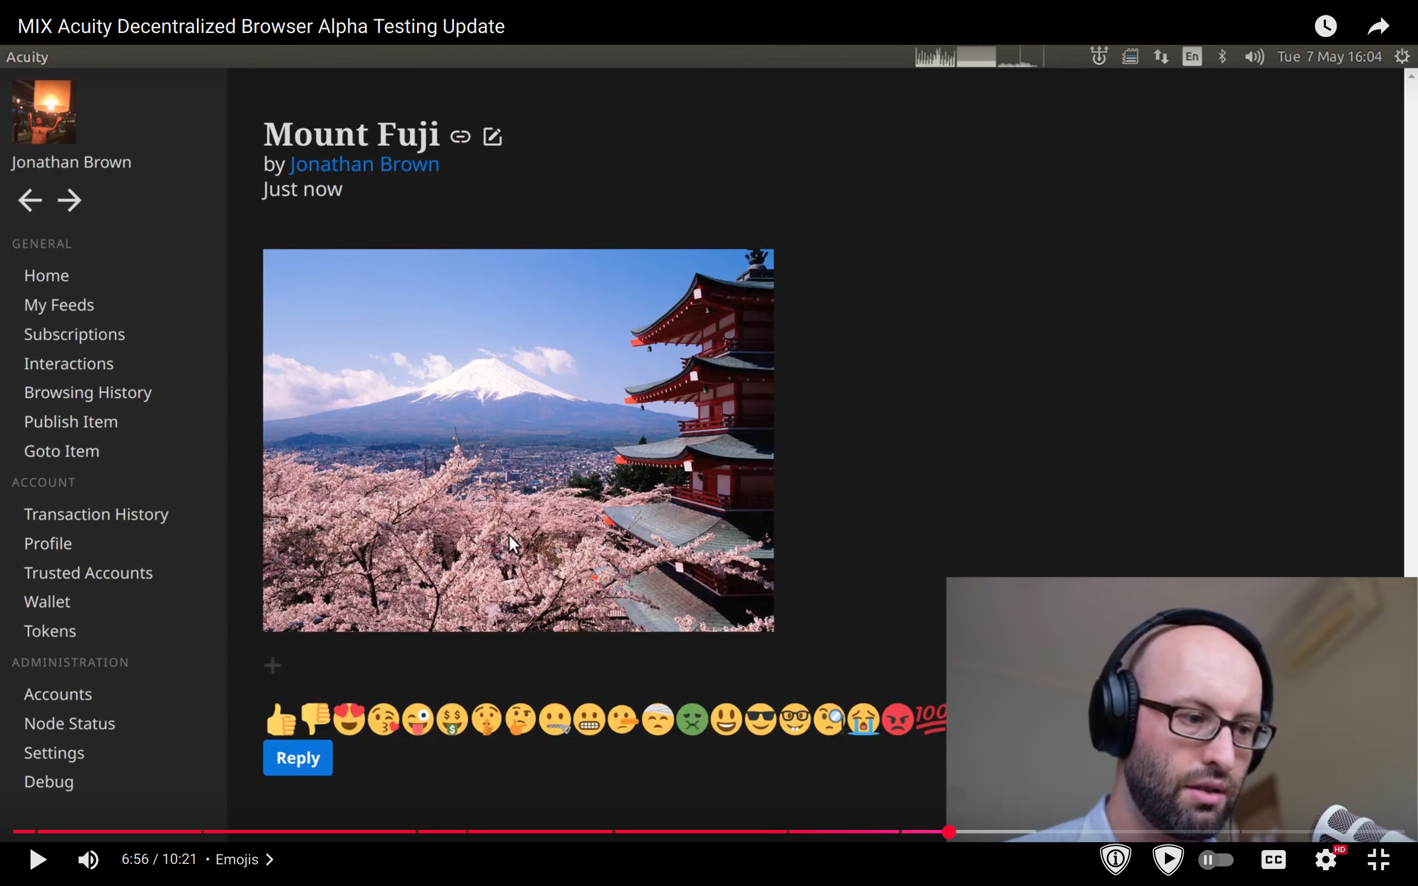This screenshot has width=1418, height=886.
Task: Go to Wallet in the sidebar
Action: tap(47, 602)
